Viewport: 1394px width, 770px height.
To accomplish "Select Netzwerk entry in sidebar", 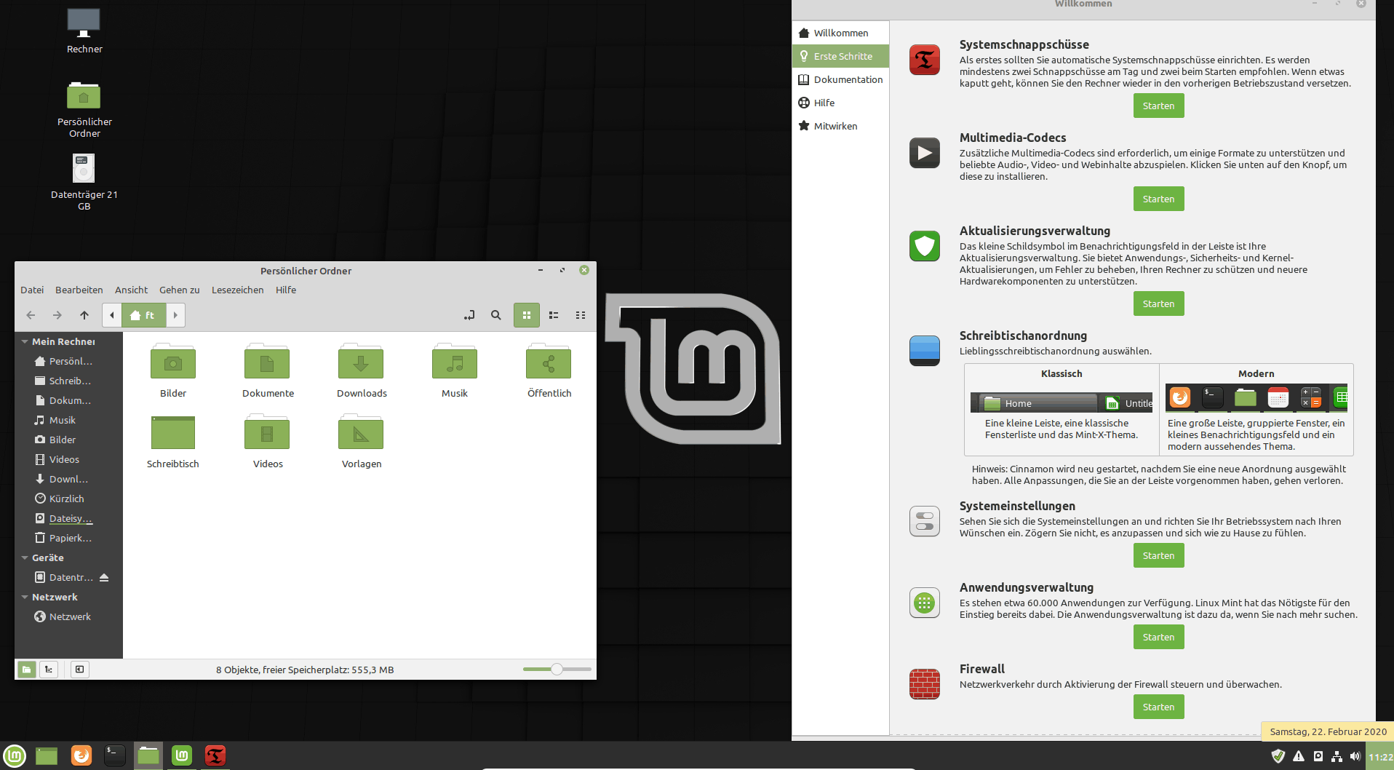I will pyautogui.click(x=62, y=616).
